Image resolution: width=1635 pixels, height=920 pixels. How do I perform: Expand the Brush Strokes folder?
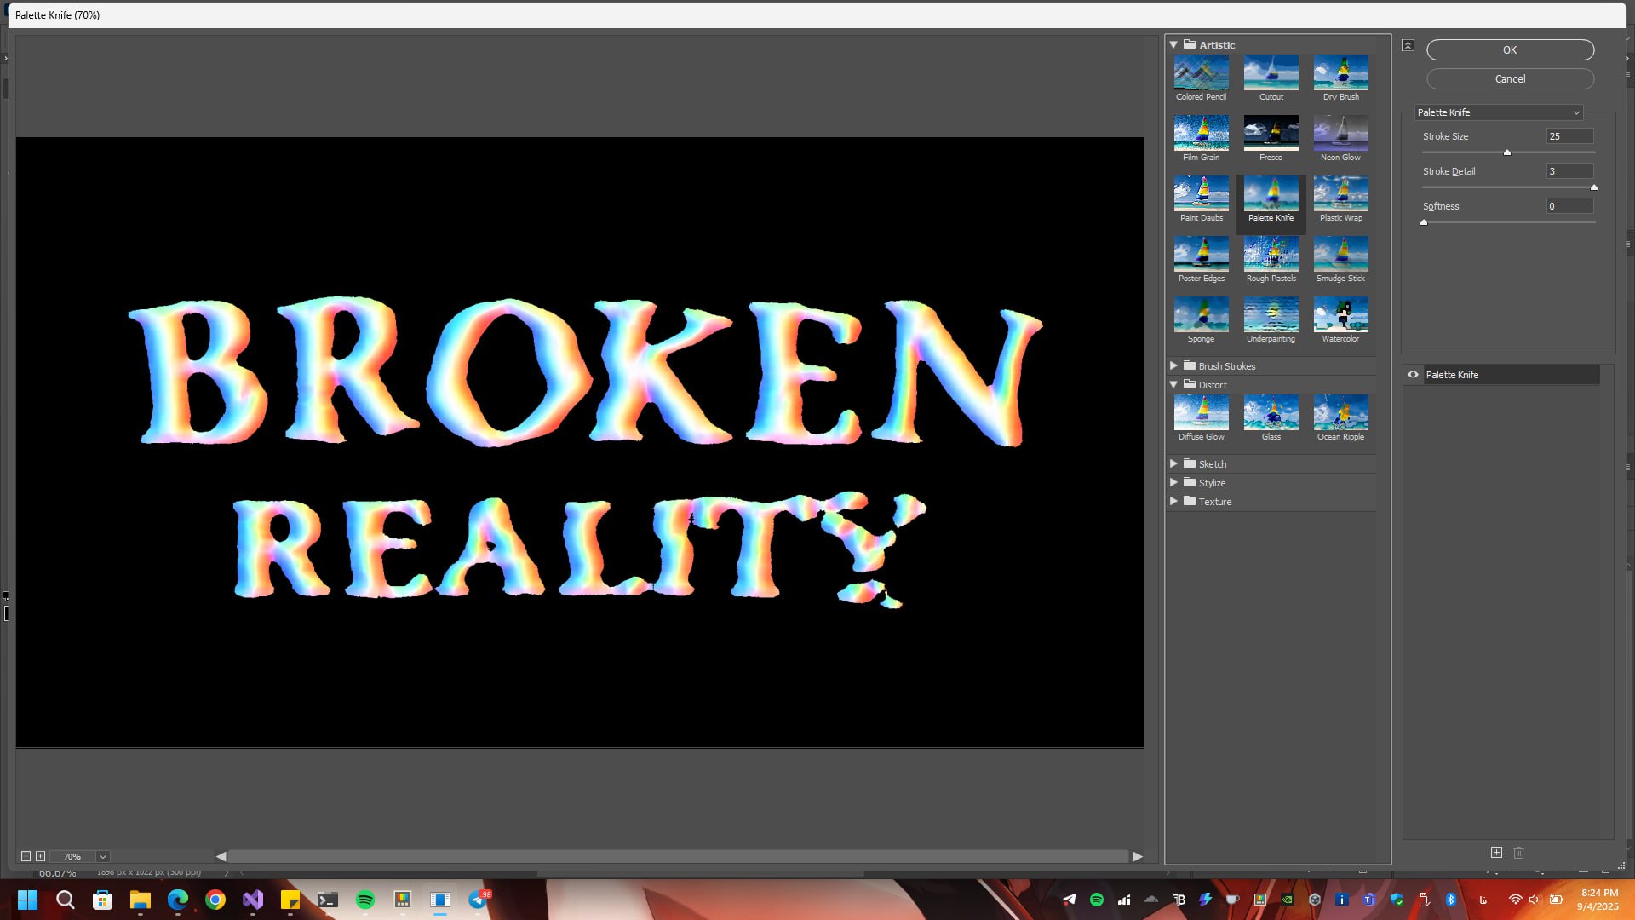pyautogui.click(x=1173, y=365)
